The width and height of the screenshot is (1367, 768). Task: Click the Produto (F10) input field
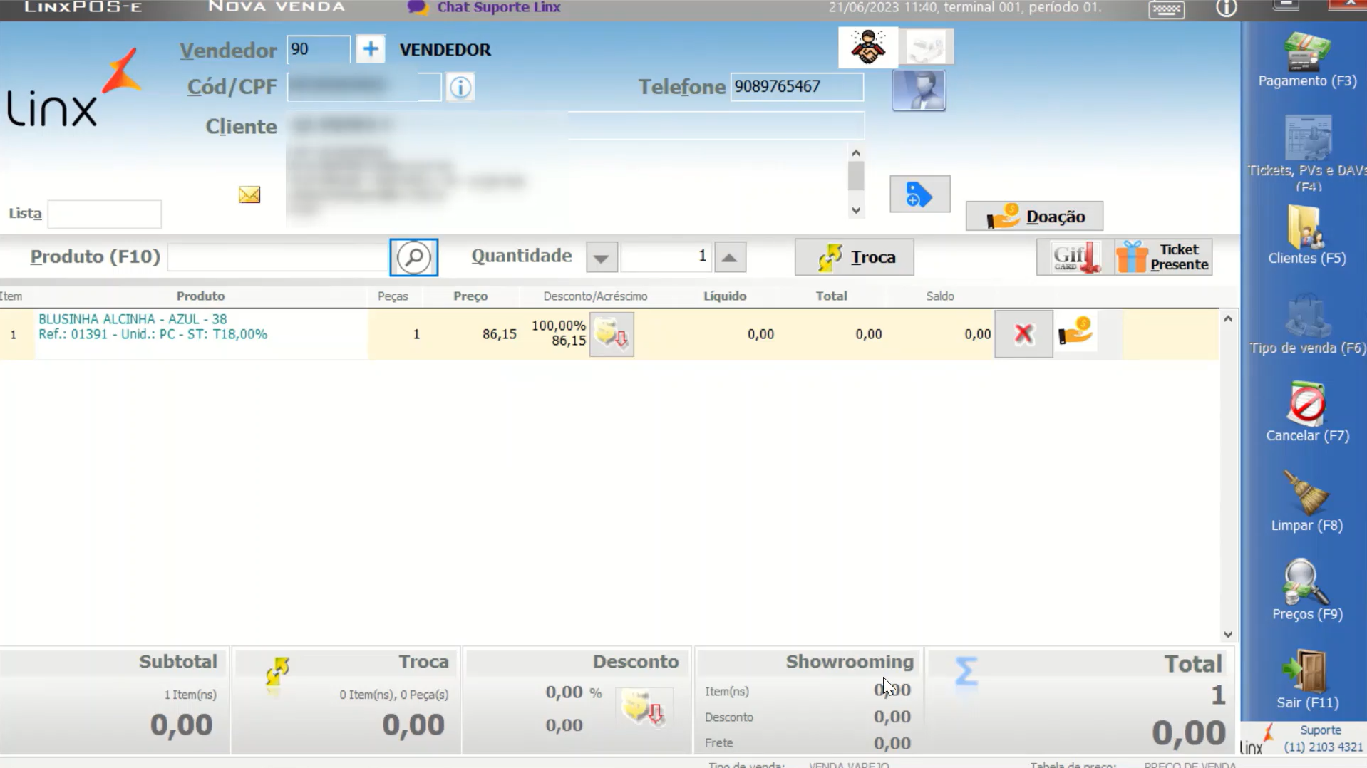278,257
